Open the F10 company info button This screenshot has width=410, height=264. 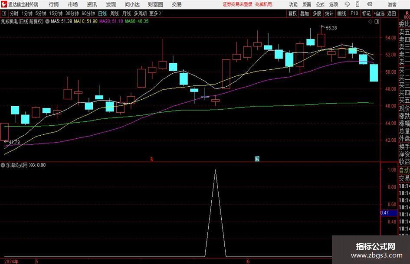coord(354,13)
